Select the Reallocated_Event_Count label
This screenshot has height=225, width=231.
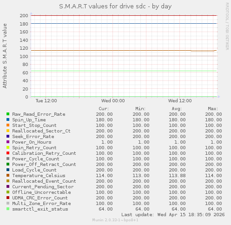tap(44, 181)
